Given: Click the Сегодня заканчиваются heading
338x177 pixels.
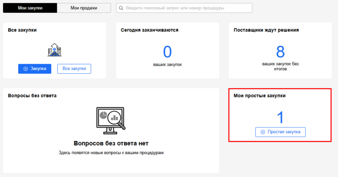Looking at the screenshot, I should point(150,30).
